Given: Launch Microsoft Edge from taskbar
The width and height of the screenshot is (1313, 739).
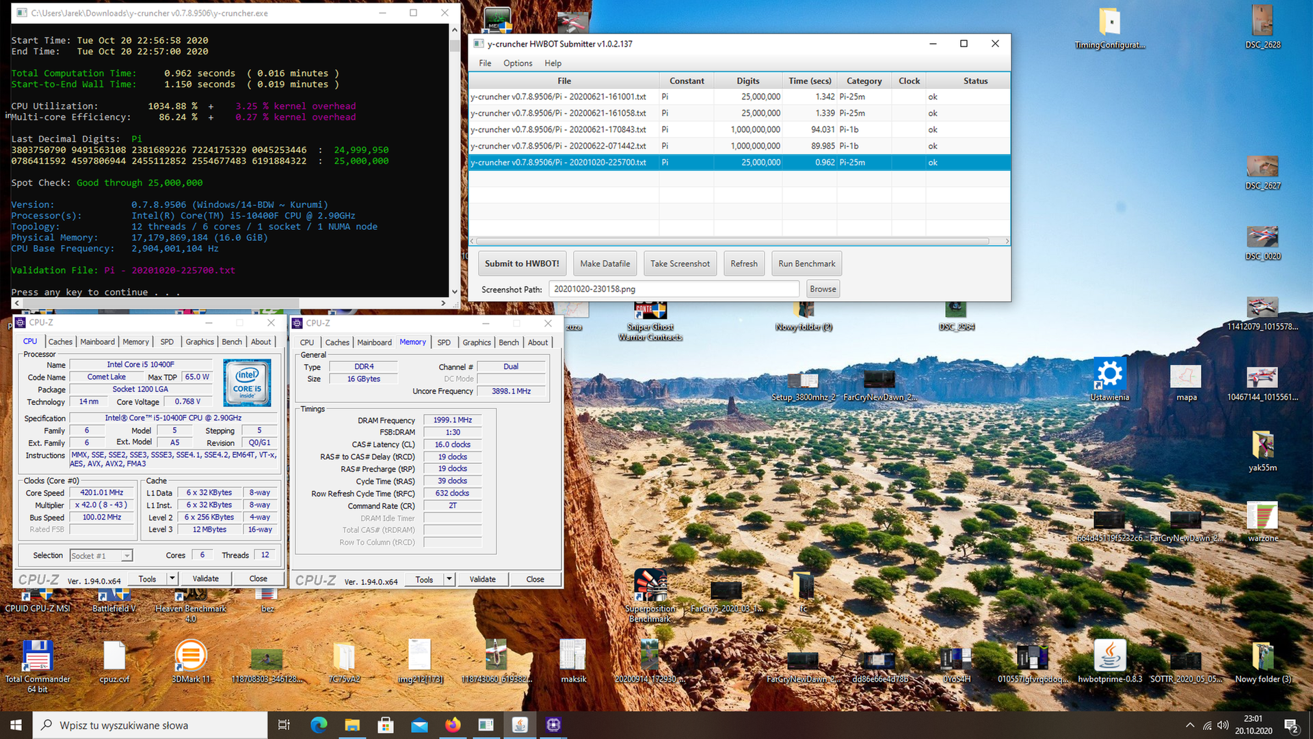Looking at the screenshot, I should click(x=319, y=725).
